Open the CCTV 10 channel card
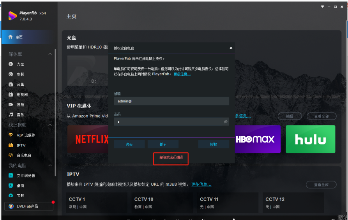Screen dimensions: 348x220 162,203
